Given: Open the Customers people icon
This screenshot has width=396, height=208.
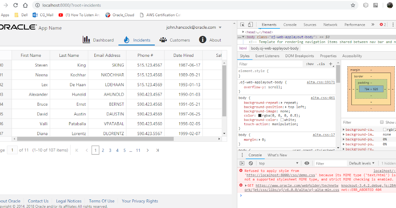Looking at the screenshot, I should tap(163, 40).
